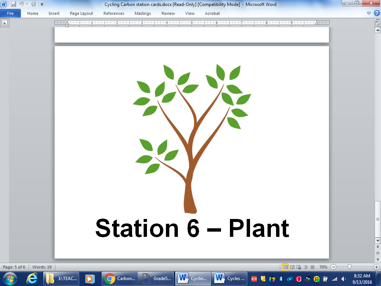381x286 pixels.
Task: Click the Redo icon
Action: coord(33,4)
